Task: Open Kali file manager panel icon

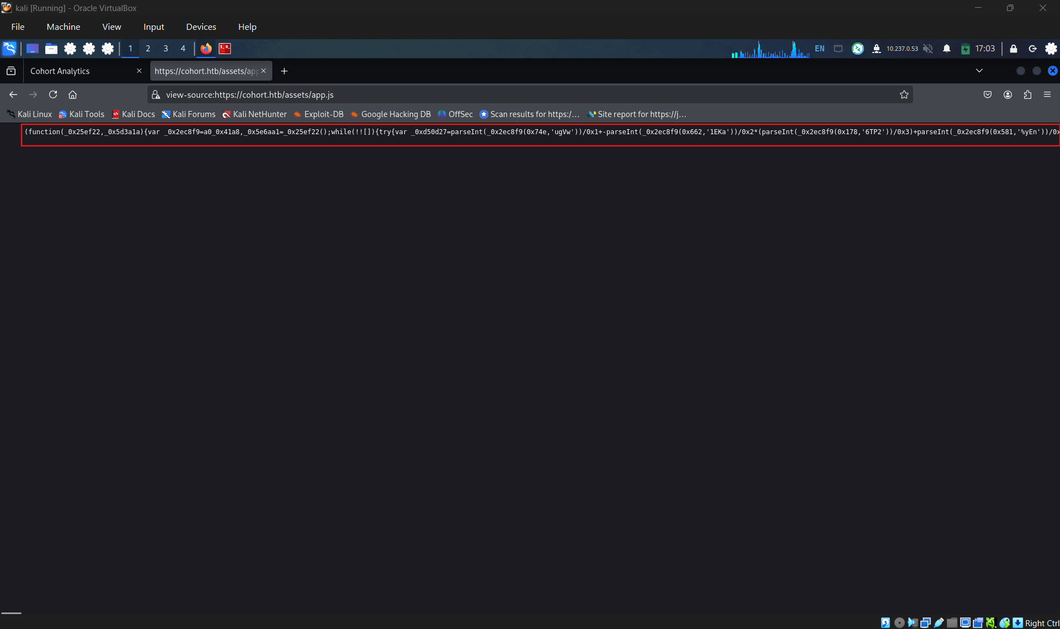Action: 51,49
